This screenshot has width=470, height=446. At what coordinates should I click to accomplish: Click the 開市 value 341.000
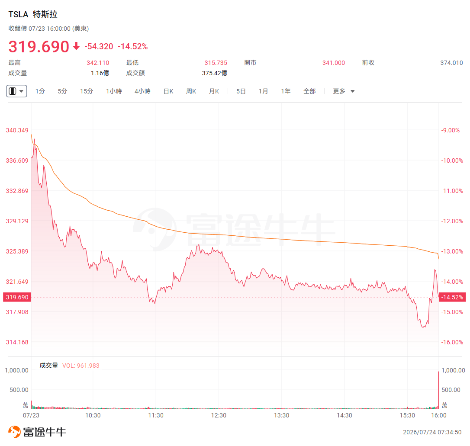334,63
